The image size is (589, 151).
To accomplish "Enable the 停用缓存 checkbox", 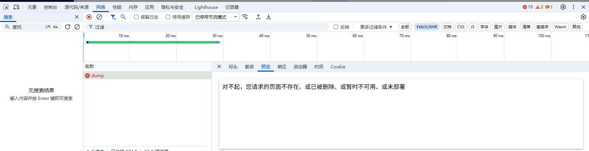I will pos(168,17).
